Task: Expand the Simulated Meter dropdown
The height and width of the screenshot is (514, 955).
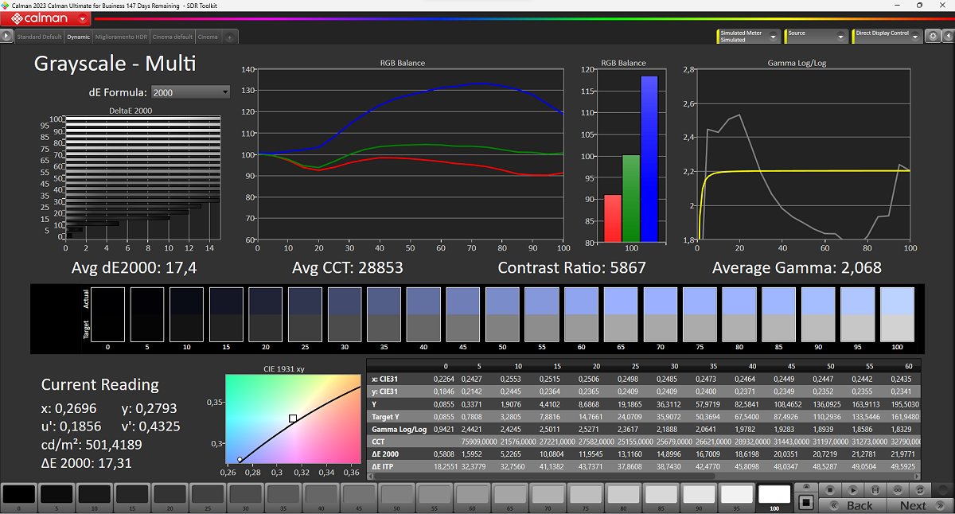Action: point(772,36)
